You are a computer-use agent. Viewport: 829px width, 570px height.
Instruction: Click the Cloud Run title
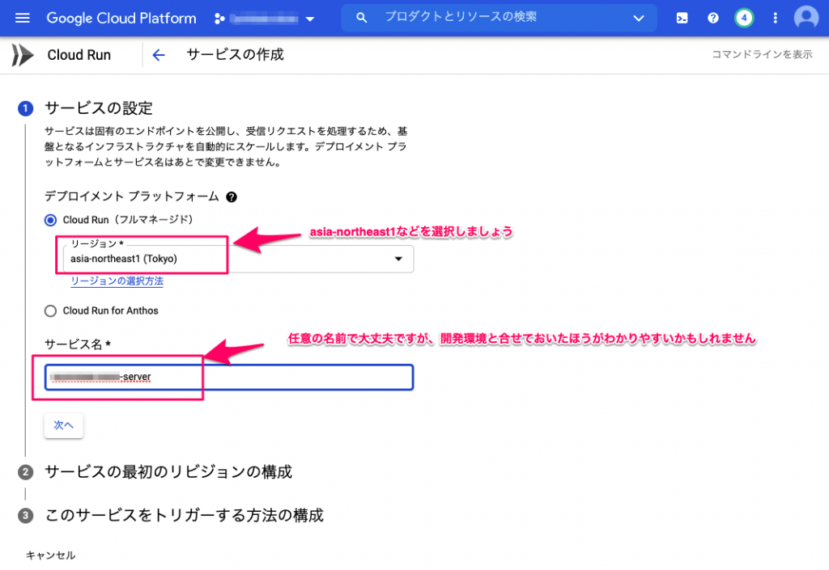pos(79,55)
